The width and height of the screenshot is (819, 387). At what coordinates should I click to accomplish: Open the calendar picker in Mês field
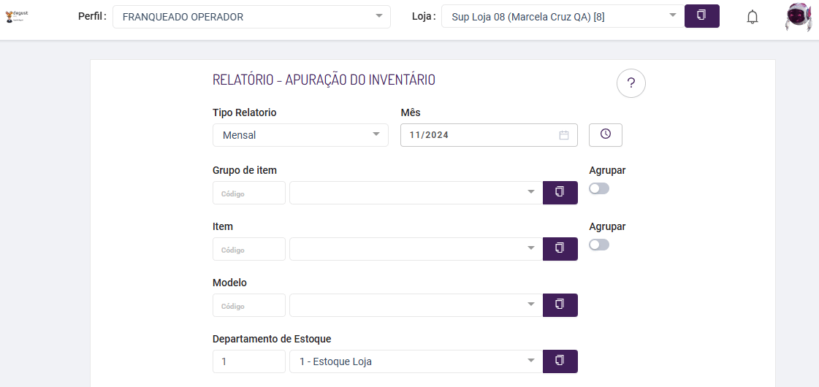[564, 135]
